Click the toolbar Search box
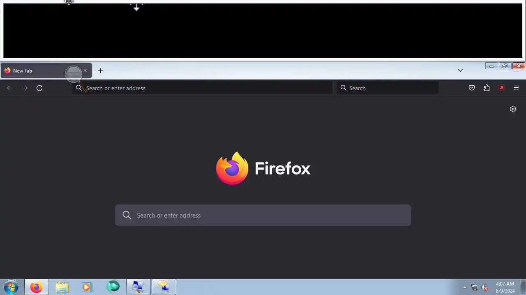 [x=388, y=88]
